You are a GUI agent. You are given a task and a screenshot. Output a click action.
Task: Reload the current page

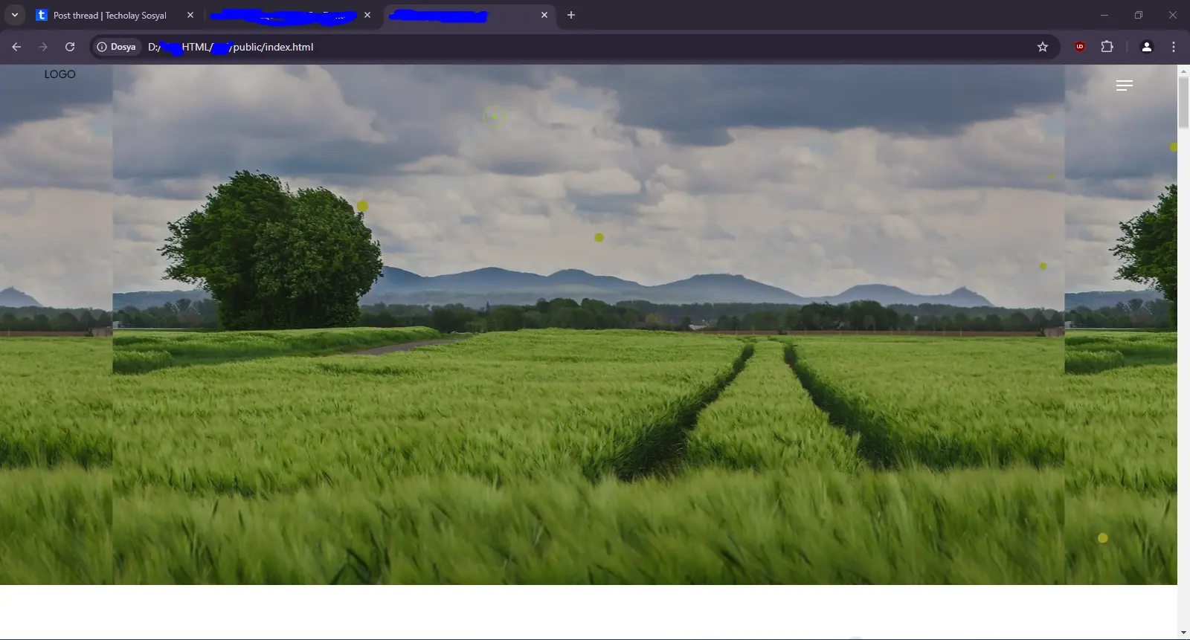click(x=70, y=47)
